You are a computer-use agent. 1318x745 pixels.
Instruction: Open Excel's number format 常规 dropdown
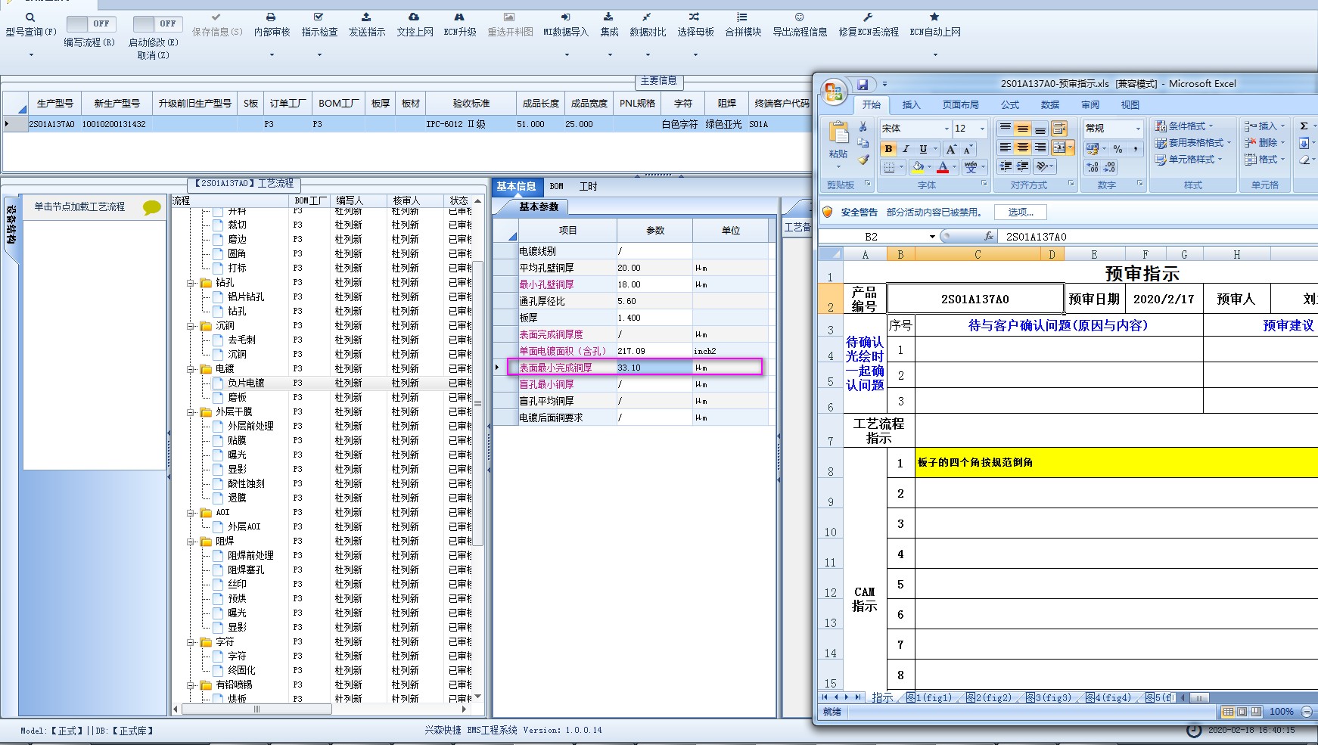click(x=1137, y=129)
